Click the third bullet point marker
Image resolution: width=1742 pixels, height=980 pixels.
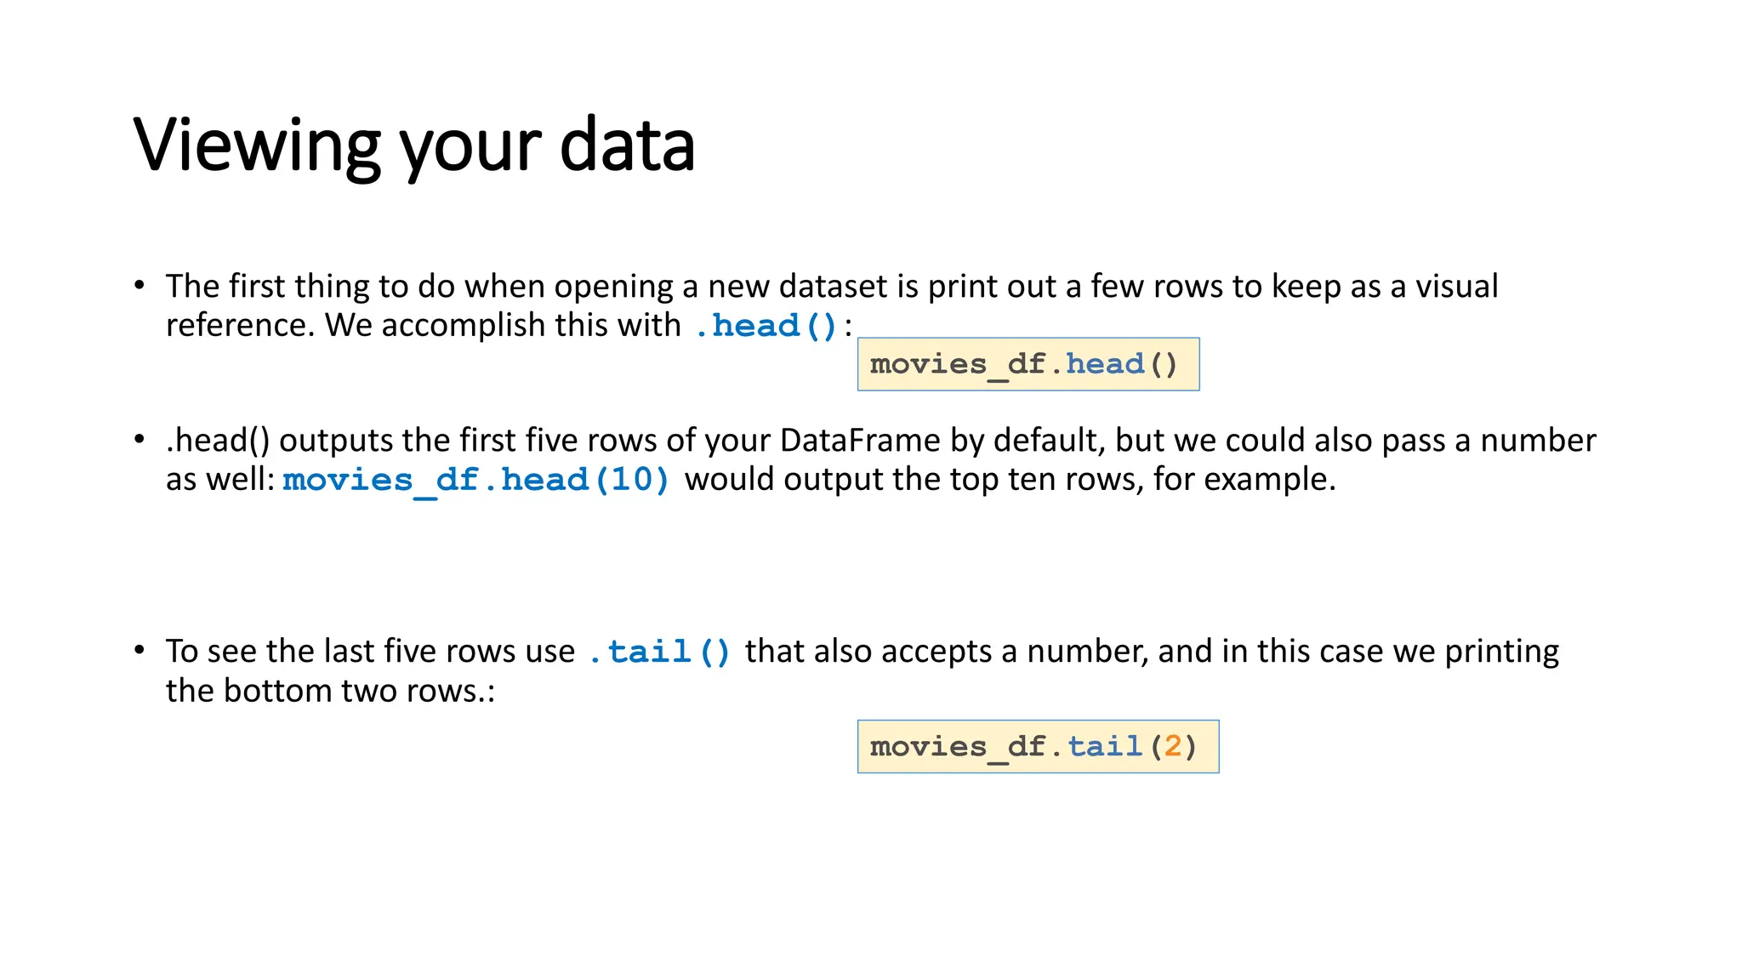[x=139, y=651]
